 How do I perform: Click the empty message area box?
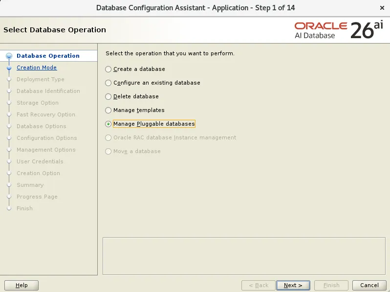coord(244,256)
